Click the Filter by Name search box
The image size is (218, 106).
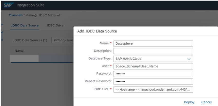[62, 40]
